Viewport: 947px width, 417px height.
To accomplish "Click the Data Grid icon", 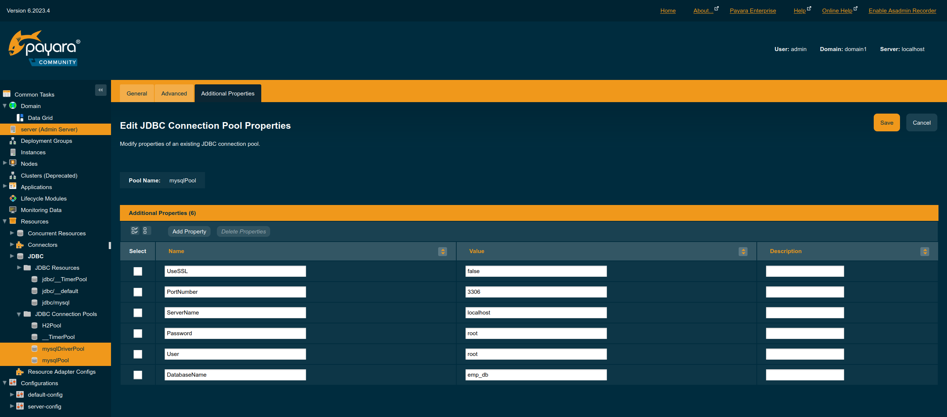I will pyautogui.click(x=20, y=118).
